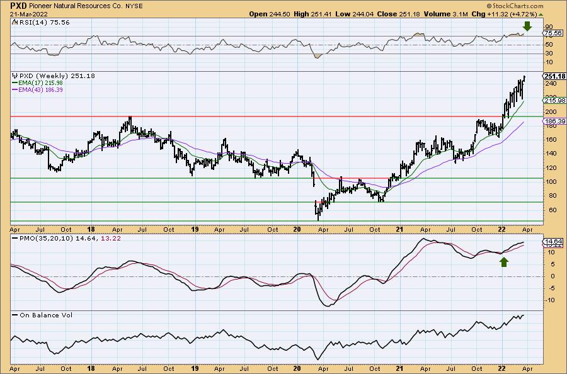Click the PXD ticker symbol in header

tap(18, 6)
